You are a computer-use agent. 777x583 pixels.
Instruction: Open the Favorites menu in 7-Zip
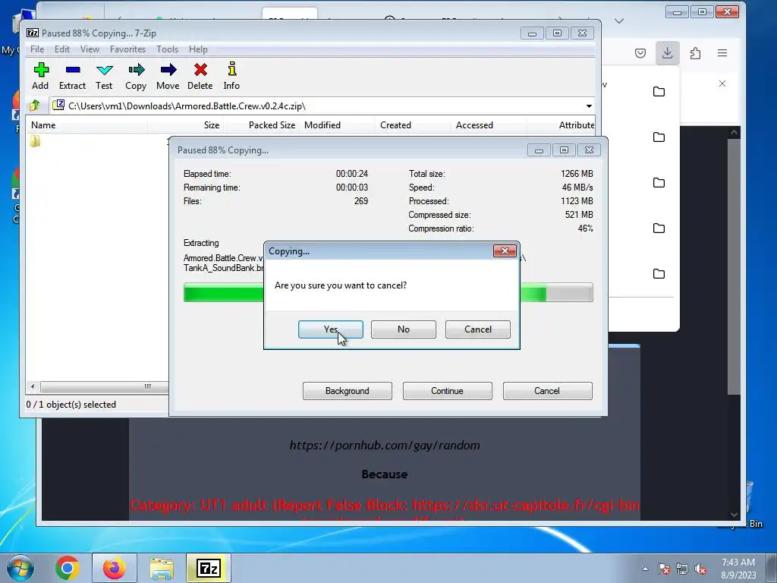pos(127,49)
